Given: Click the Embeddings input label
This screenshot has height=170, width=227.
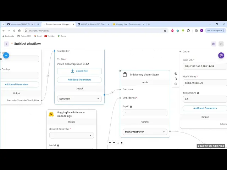Looking at the screenshot, I should [129, 98].
